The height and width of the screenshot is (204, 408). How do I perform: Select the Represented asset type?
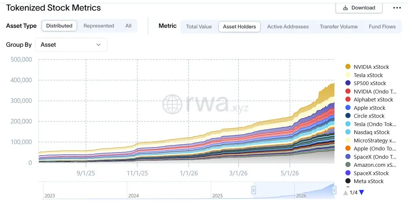[x=99, y=26]
